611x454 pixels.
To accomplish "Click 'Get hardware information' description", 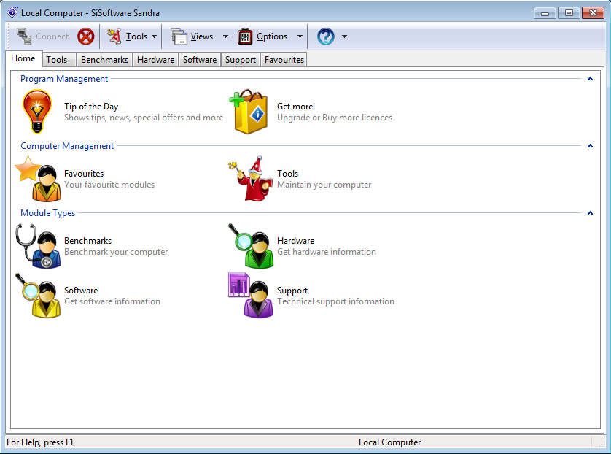I will [327, 252].
